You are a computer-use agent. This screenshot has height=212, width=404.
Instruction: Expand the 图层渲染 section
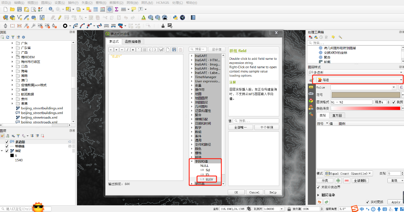[319, 195]
